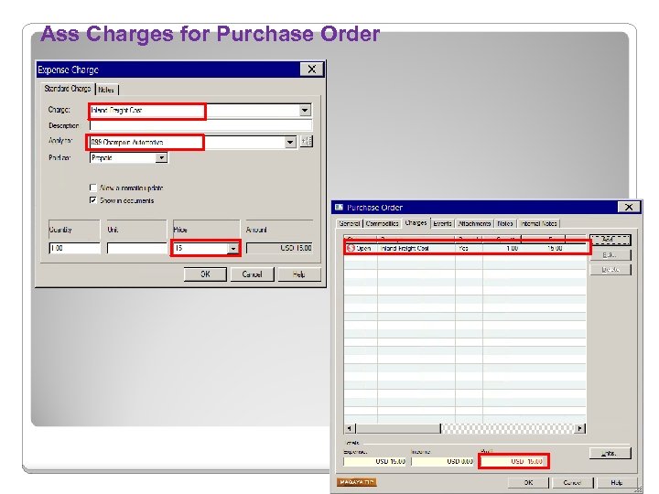Click right arrow of charges horizontal scrollbar
The height and width of the screenshot is (494, 659).
[x=580, y=428]
